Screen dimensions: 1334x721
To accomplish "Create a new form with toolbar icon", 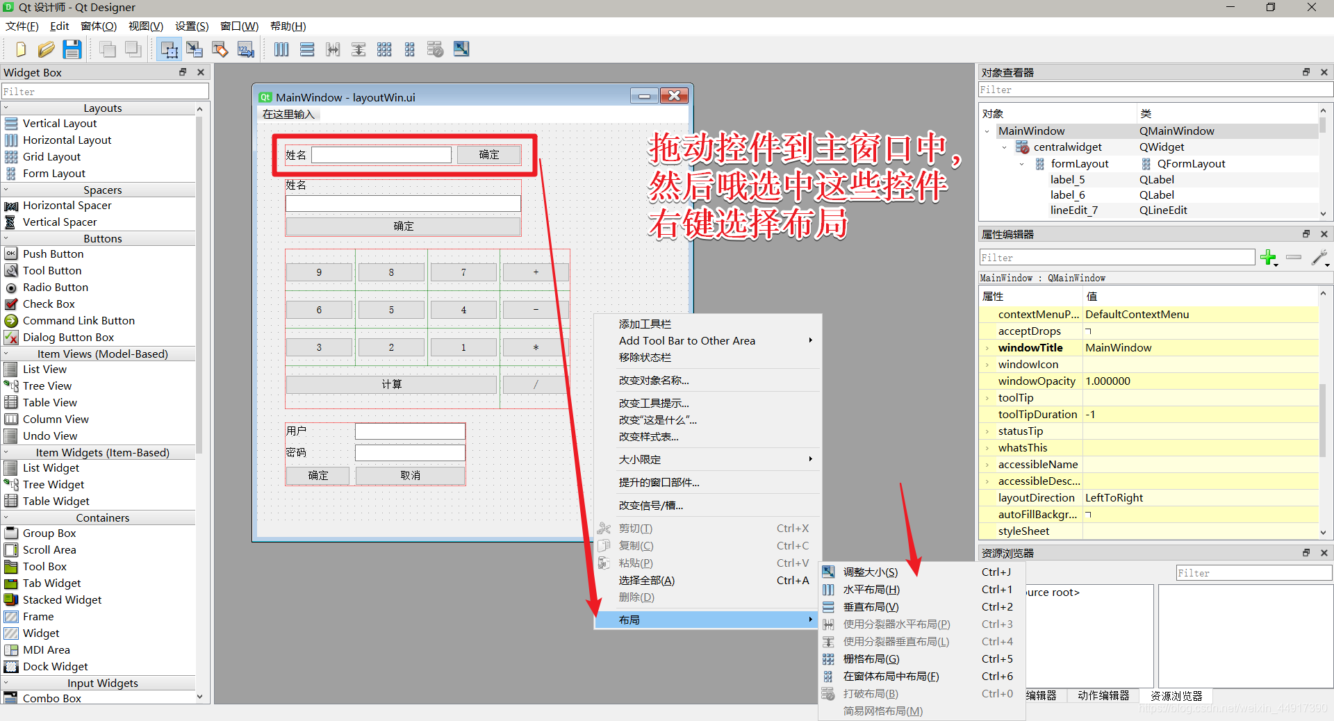I will (x=20, y=49).
